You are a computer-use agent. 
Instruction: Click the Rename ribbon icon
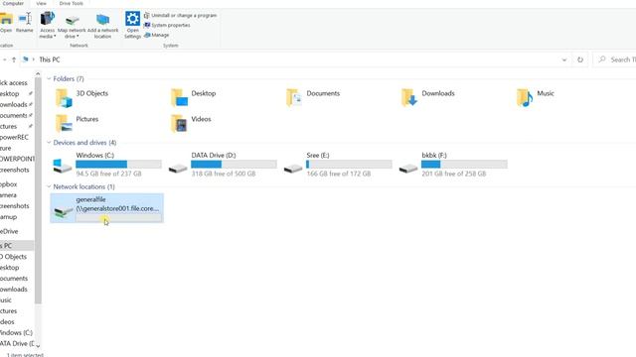pos(25,22)
